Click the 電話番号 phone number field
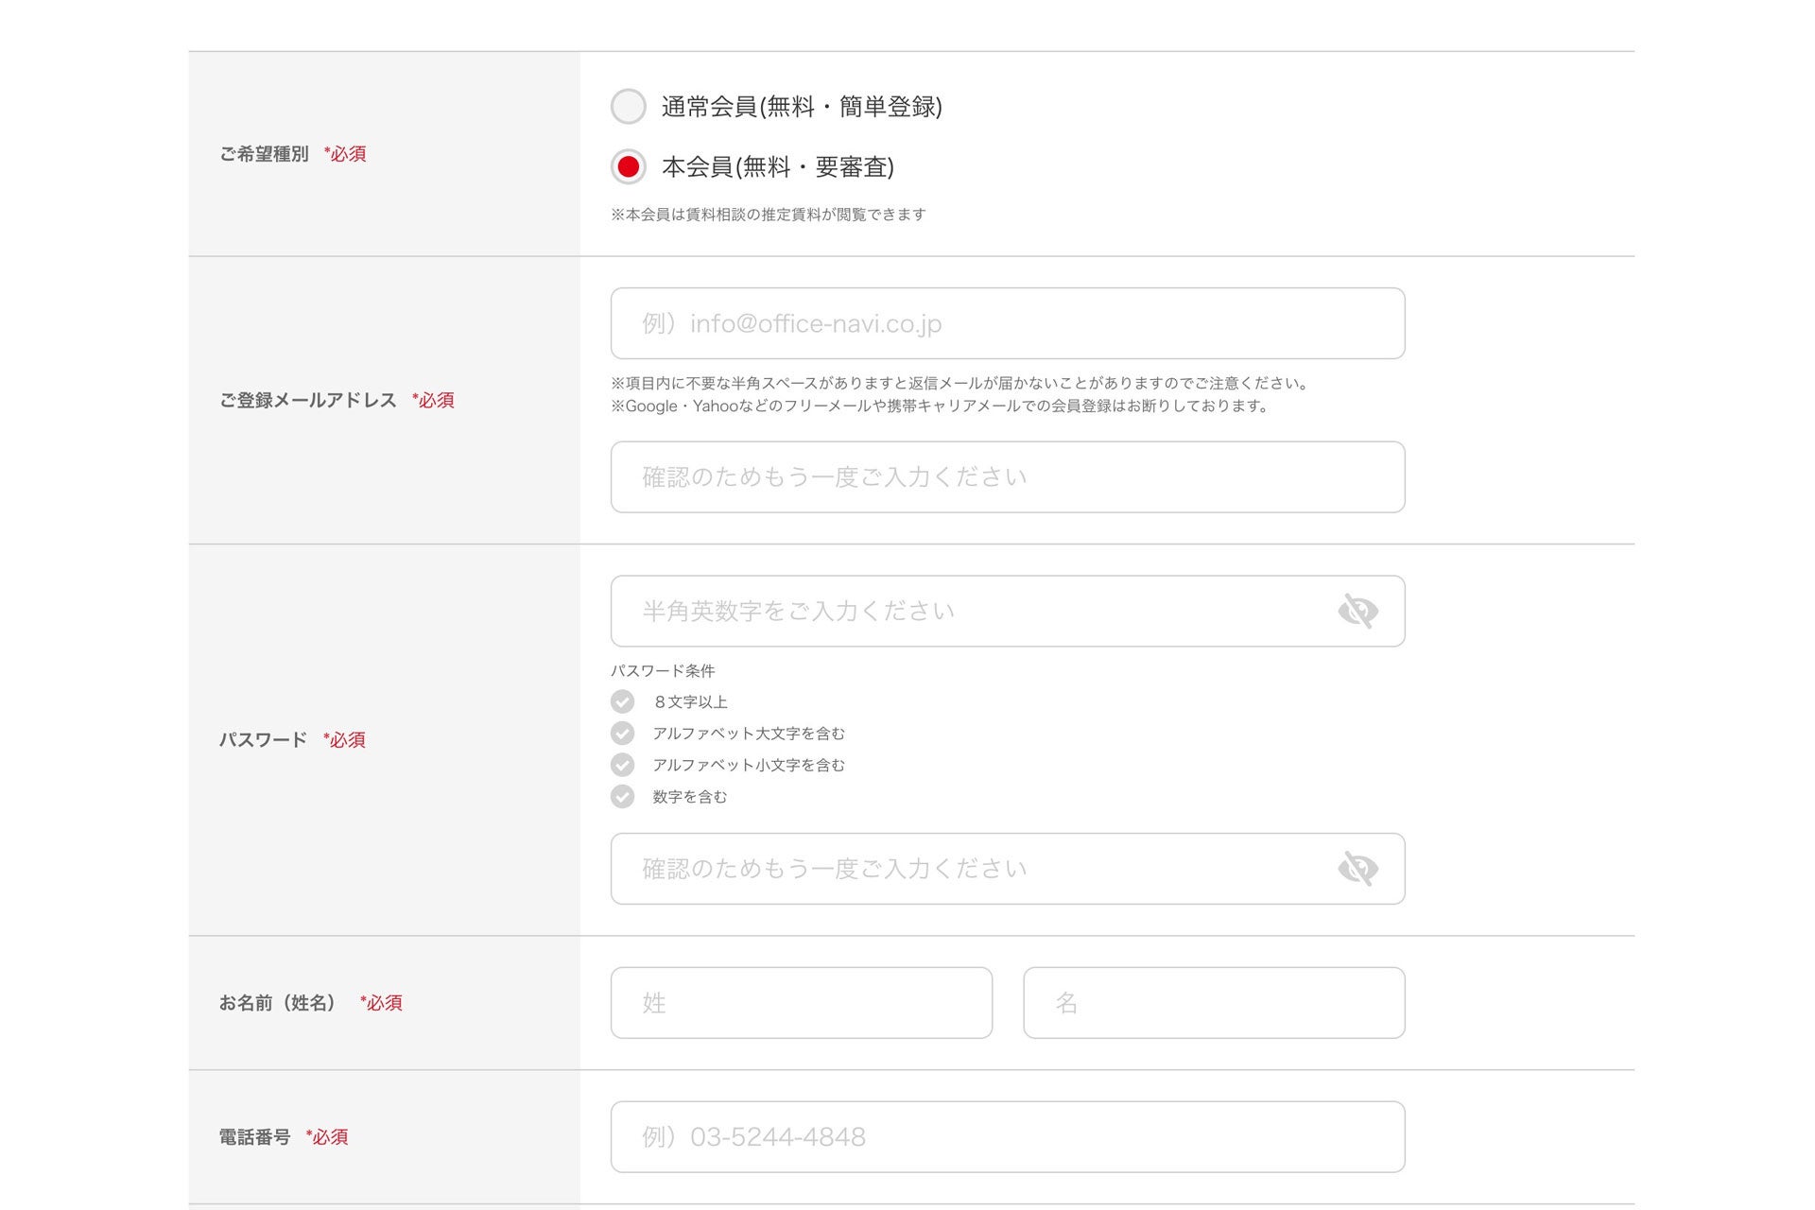1815x1210 pixels. tap(1007, 1137)
